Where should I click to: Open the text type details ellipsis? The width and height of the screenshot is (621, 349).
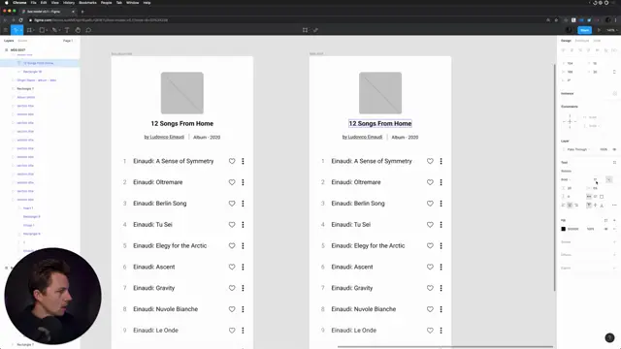coord(614,205)
